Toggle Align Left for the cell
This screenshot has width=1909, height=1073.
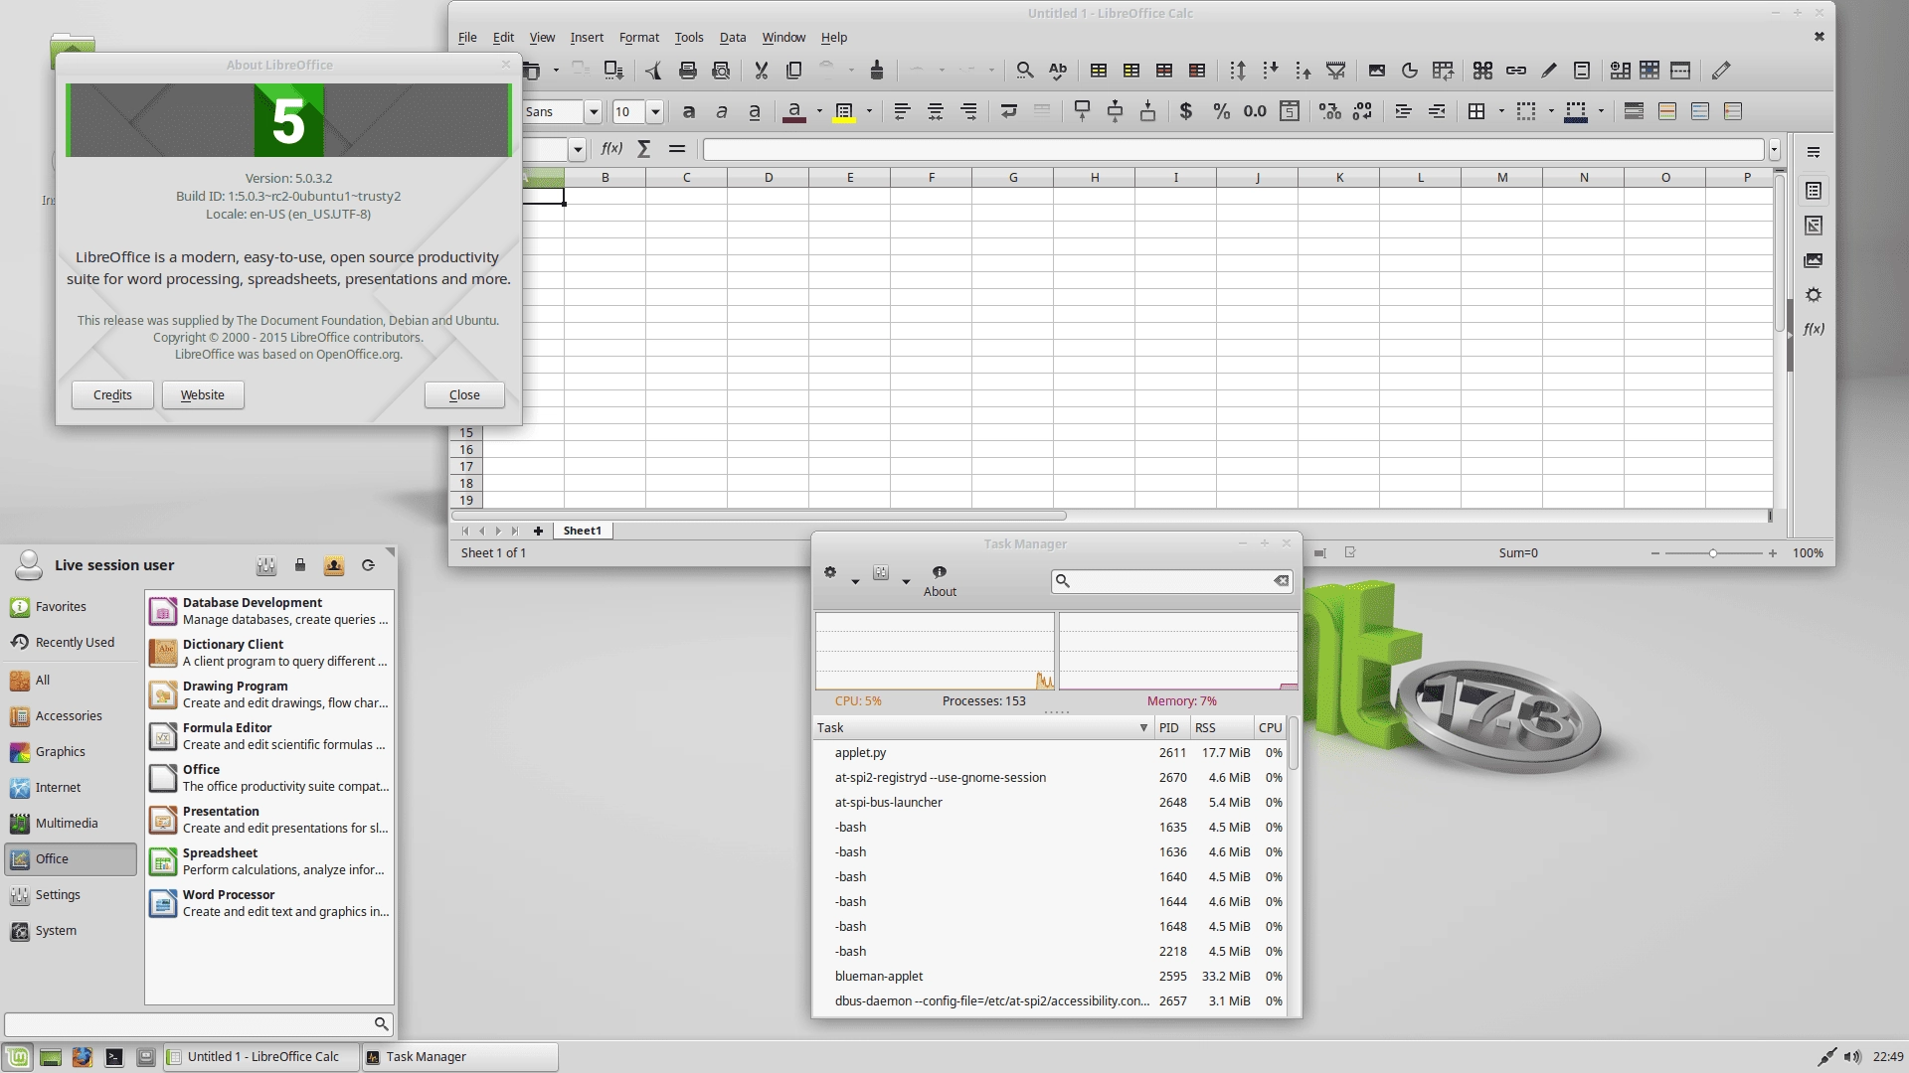[902, 111]
